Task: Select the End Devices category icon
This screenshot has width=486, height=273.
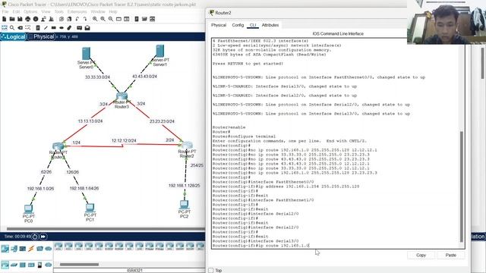Action: [x=14, y=249]
